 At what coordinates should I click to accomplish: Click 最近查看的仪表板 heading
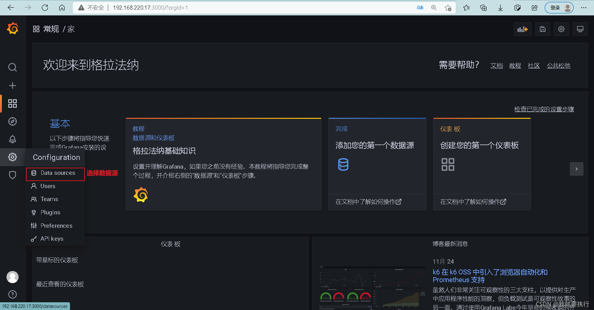point(60,284)
